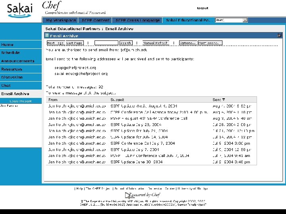Open message SEPP Update July 7, 2004
Viewport: 286px width, 214px height.
(x=135, y=149)
